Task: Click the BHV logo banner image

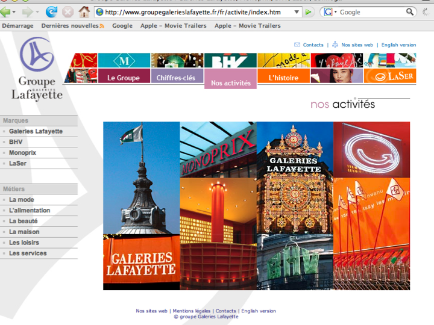Action: (x=230, y=60)
